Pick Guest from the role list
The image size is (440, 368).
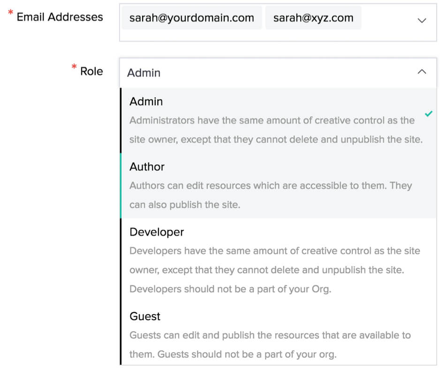(145, 316)
